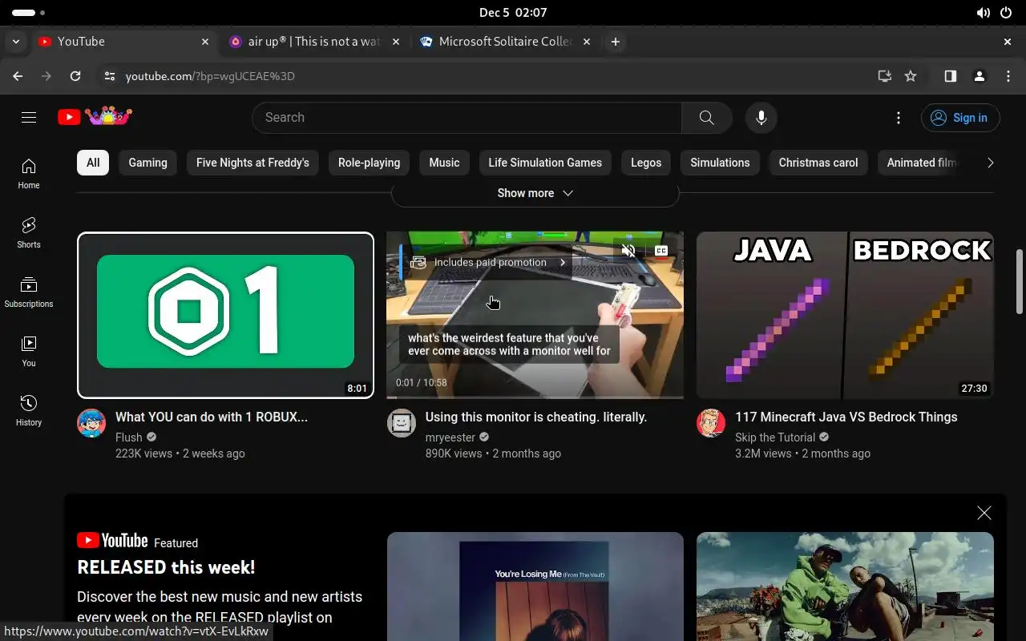This screenshot has height=641, width=1026.
Task: Open mryeester channel avatar
Action: coord(402,422)
